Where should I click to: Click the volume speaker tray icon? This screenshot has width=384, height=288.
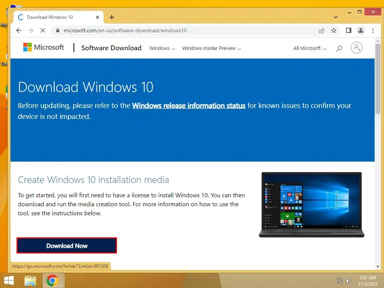coord(348,280)
